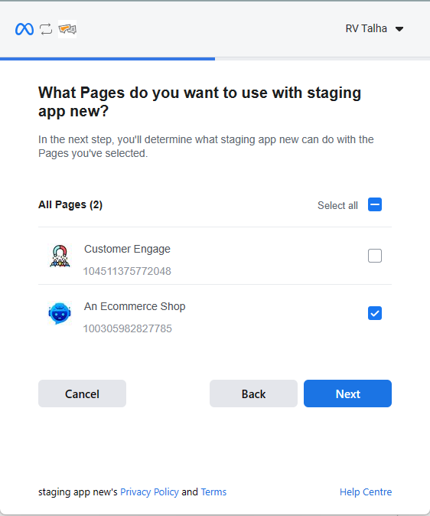Toggle the Select all checkbox
430x516 pixels.
tap(375, 204)
